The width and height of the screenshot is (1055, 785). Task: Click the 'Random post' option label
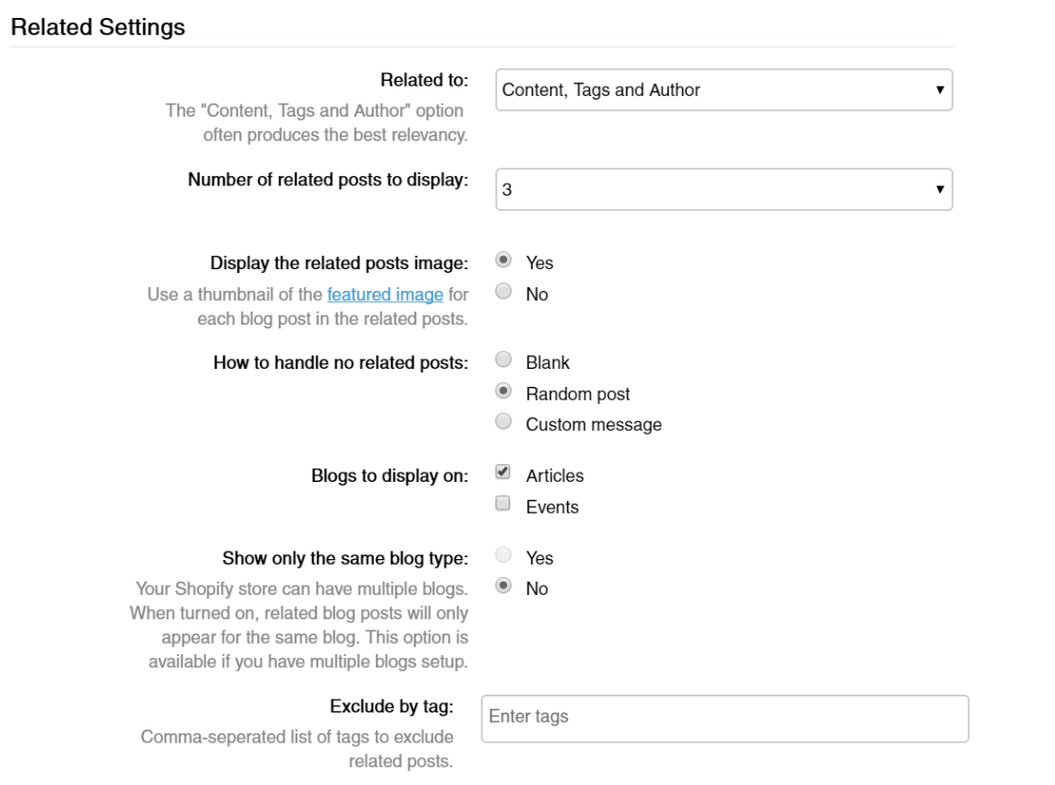tap(578, 393)
